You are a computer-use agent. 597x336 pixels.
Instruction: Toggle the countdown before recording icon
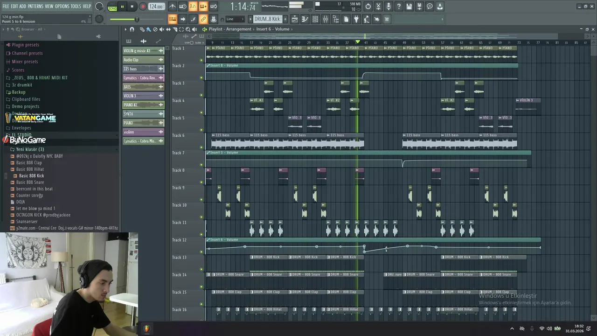coord(193,7)
